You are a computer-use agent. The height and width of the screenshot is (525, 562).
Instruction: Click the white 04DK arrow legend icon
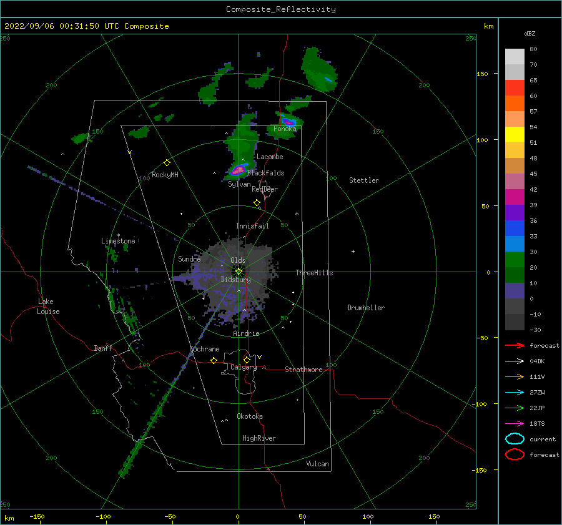pos(515,361)
